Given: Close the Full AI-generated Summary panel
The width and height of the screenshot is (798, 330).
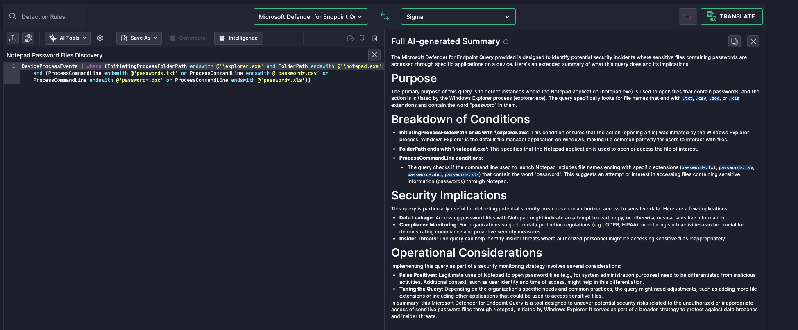Looking at the screenshot, I should click(x=753, y=41).
